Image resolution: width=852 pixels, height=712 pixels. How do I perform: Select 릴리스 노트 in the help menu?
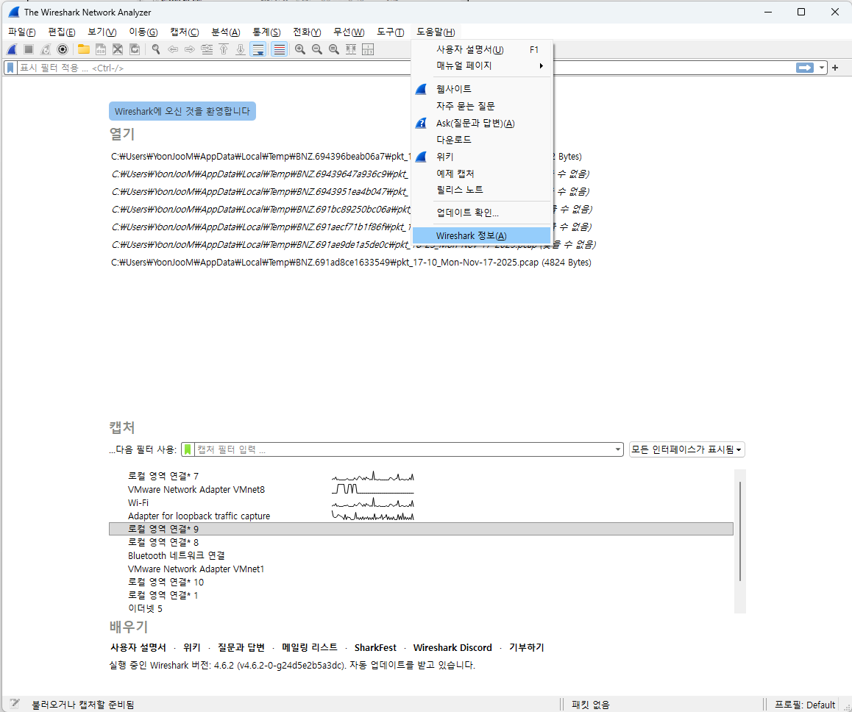(481, 190)
